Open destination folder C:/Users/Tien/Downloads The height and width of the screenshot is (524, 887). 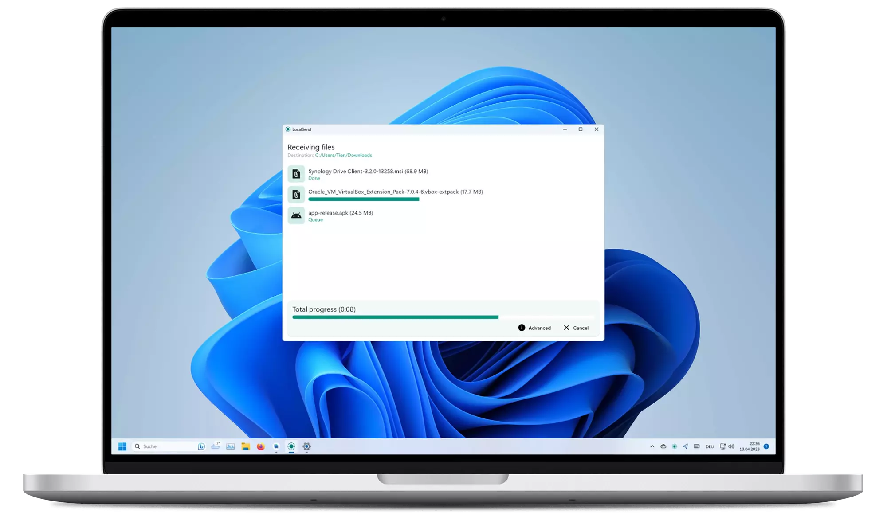coord(342,155)
